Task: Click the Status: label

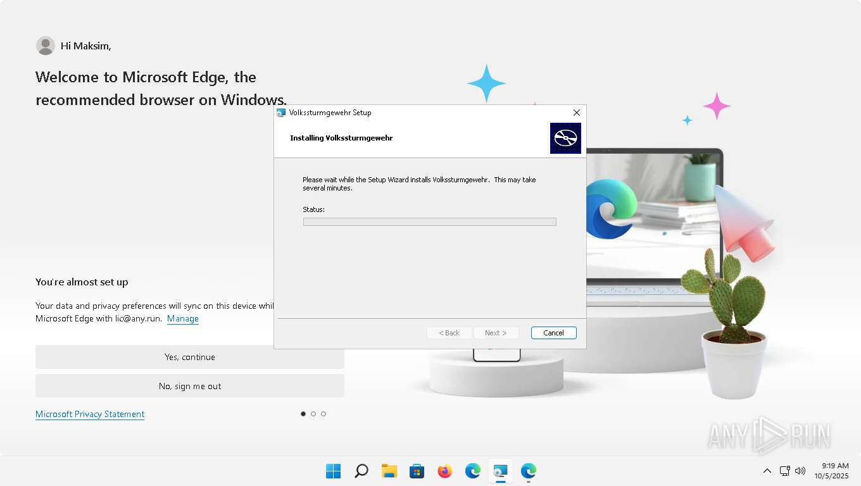Action: tap(313, 209)
